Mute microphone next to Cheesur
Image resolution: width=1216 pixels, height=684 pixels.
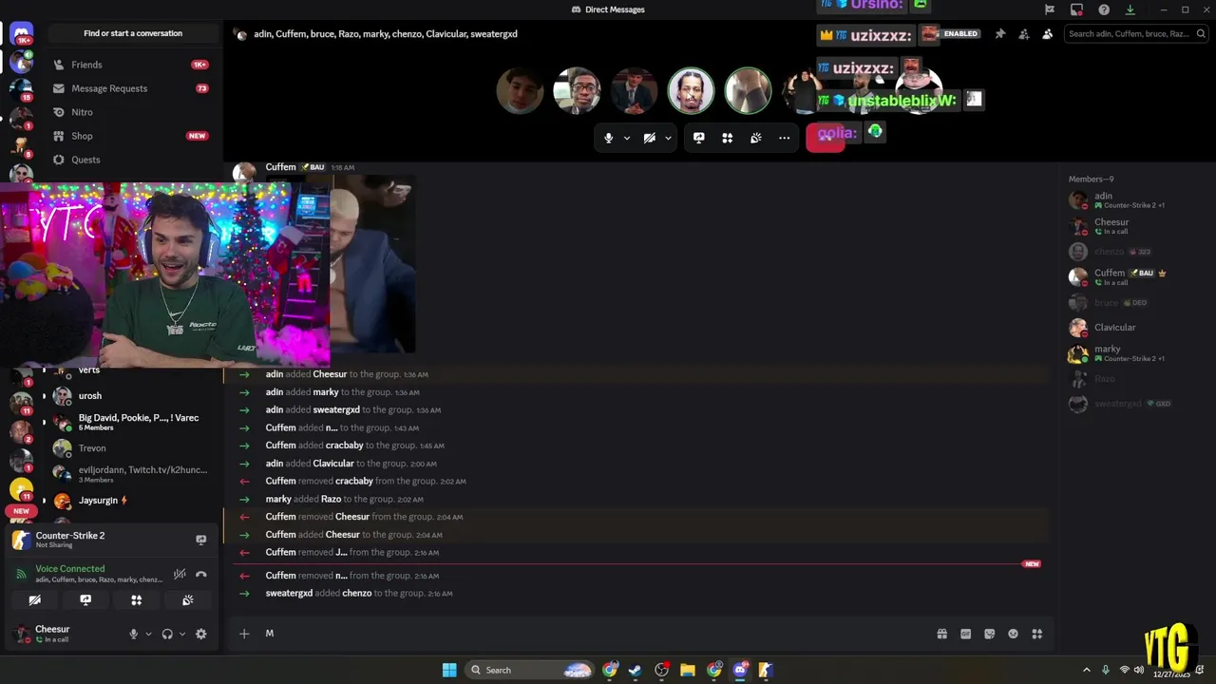pyautogui.click(x=134, y=634)
